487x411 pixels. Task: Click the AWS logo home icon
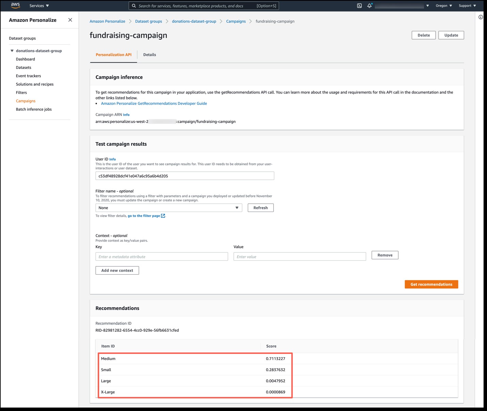(15, 5)
